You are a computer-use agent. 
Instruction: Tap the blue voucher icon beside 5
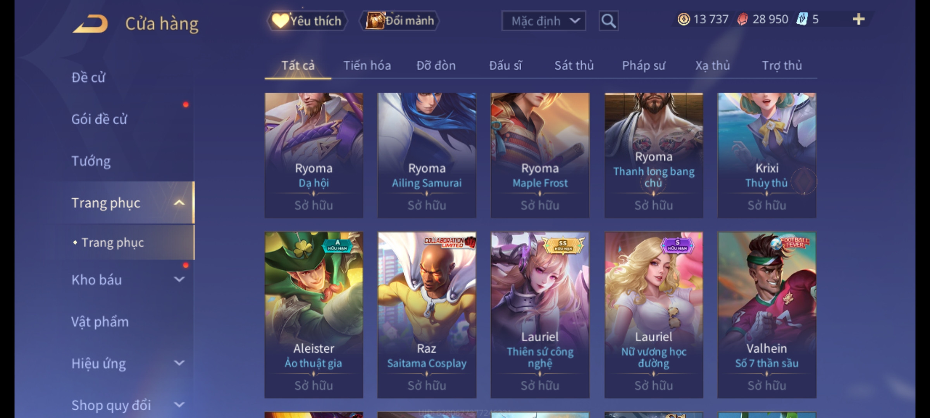pyautogui.click(x=802, y=19)
